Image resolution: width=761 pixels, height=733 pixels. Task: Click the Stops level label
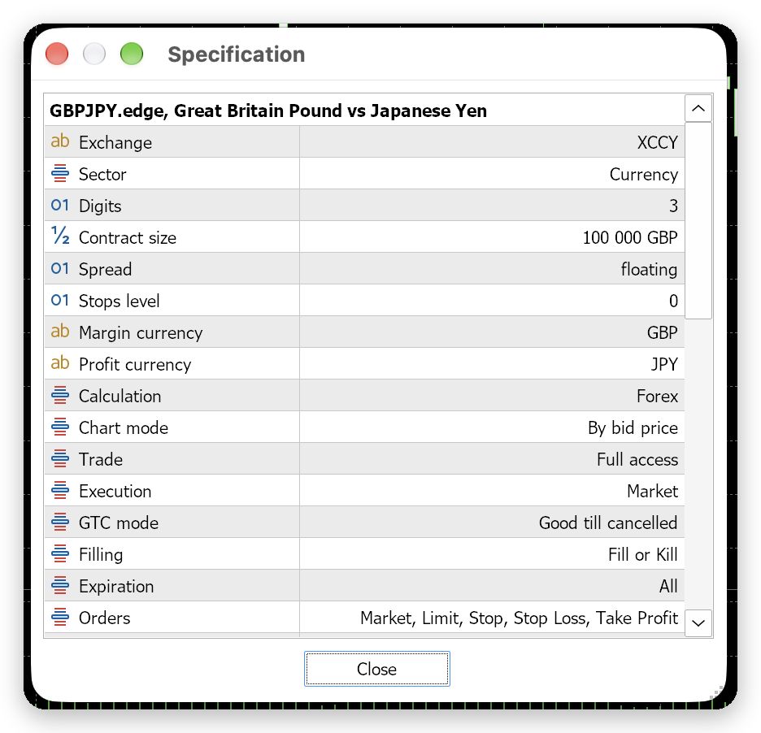(119, 301)
